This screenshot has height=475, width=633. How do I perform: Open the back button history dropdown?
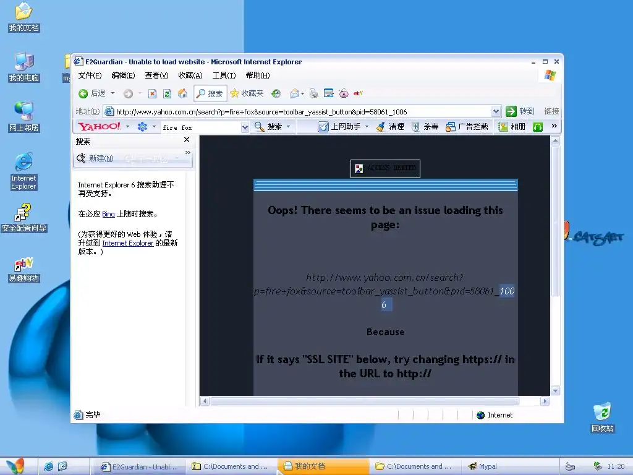click(113, 93)
